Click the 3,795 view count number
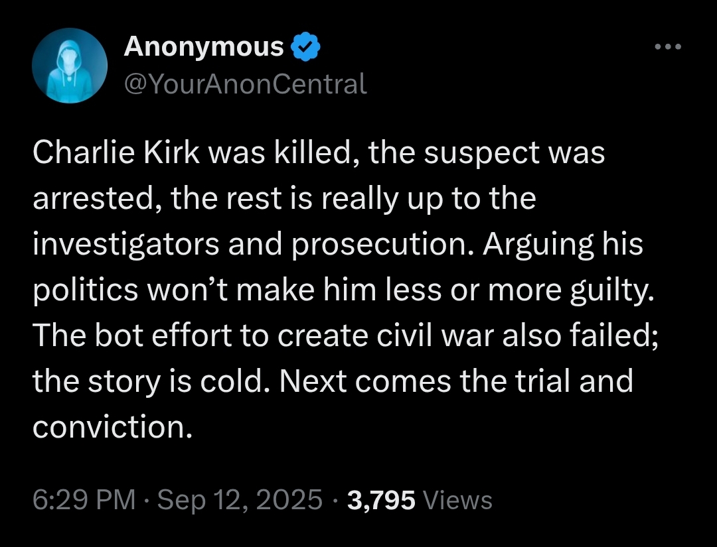The width and height of the screenshot is (717, 547). 381,499
